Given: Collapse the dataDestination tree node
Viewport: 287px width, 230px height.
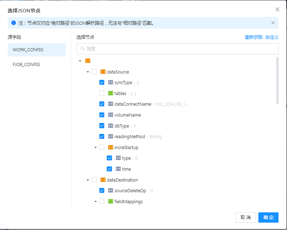Looking at the screenshot, I should [88, 180].
